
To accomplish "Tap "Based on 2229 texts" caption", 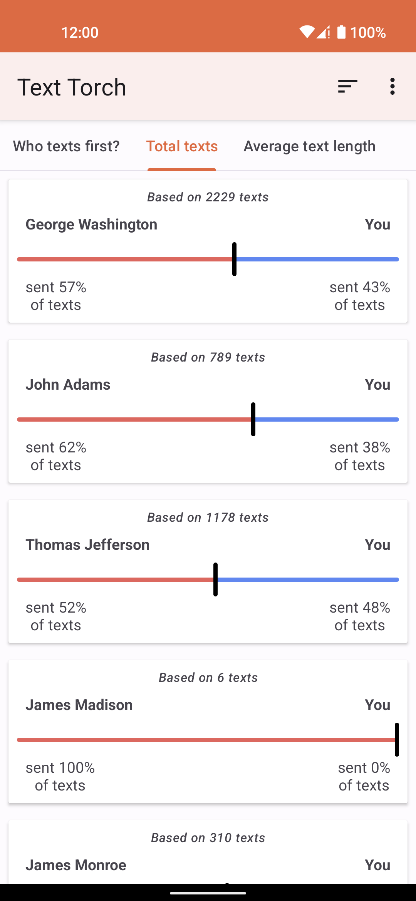I will coord(208,197).
